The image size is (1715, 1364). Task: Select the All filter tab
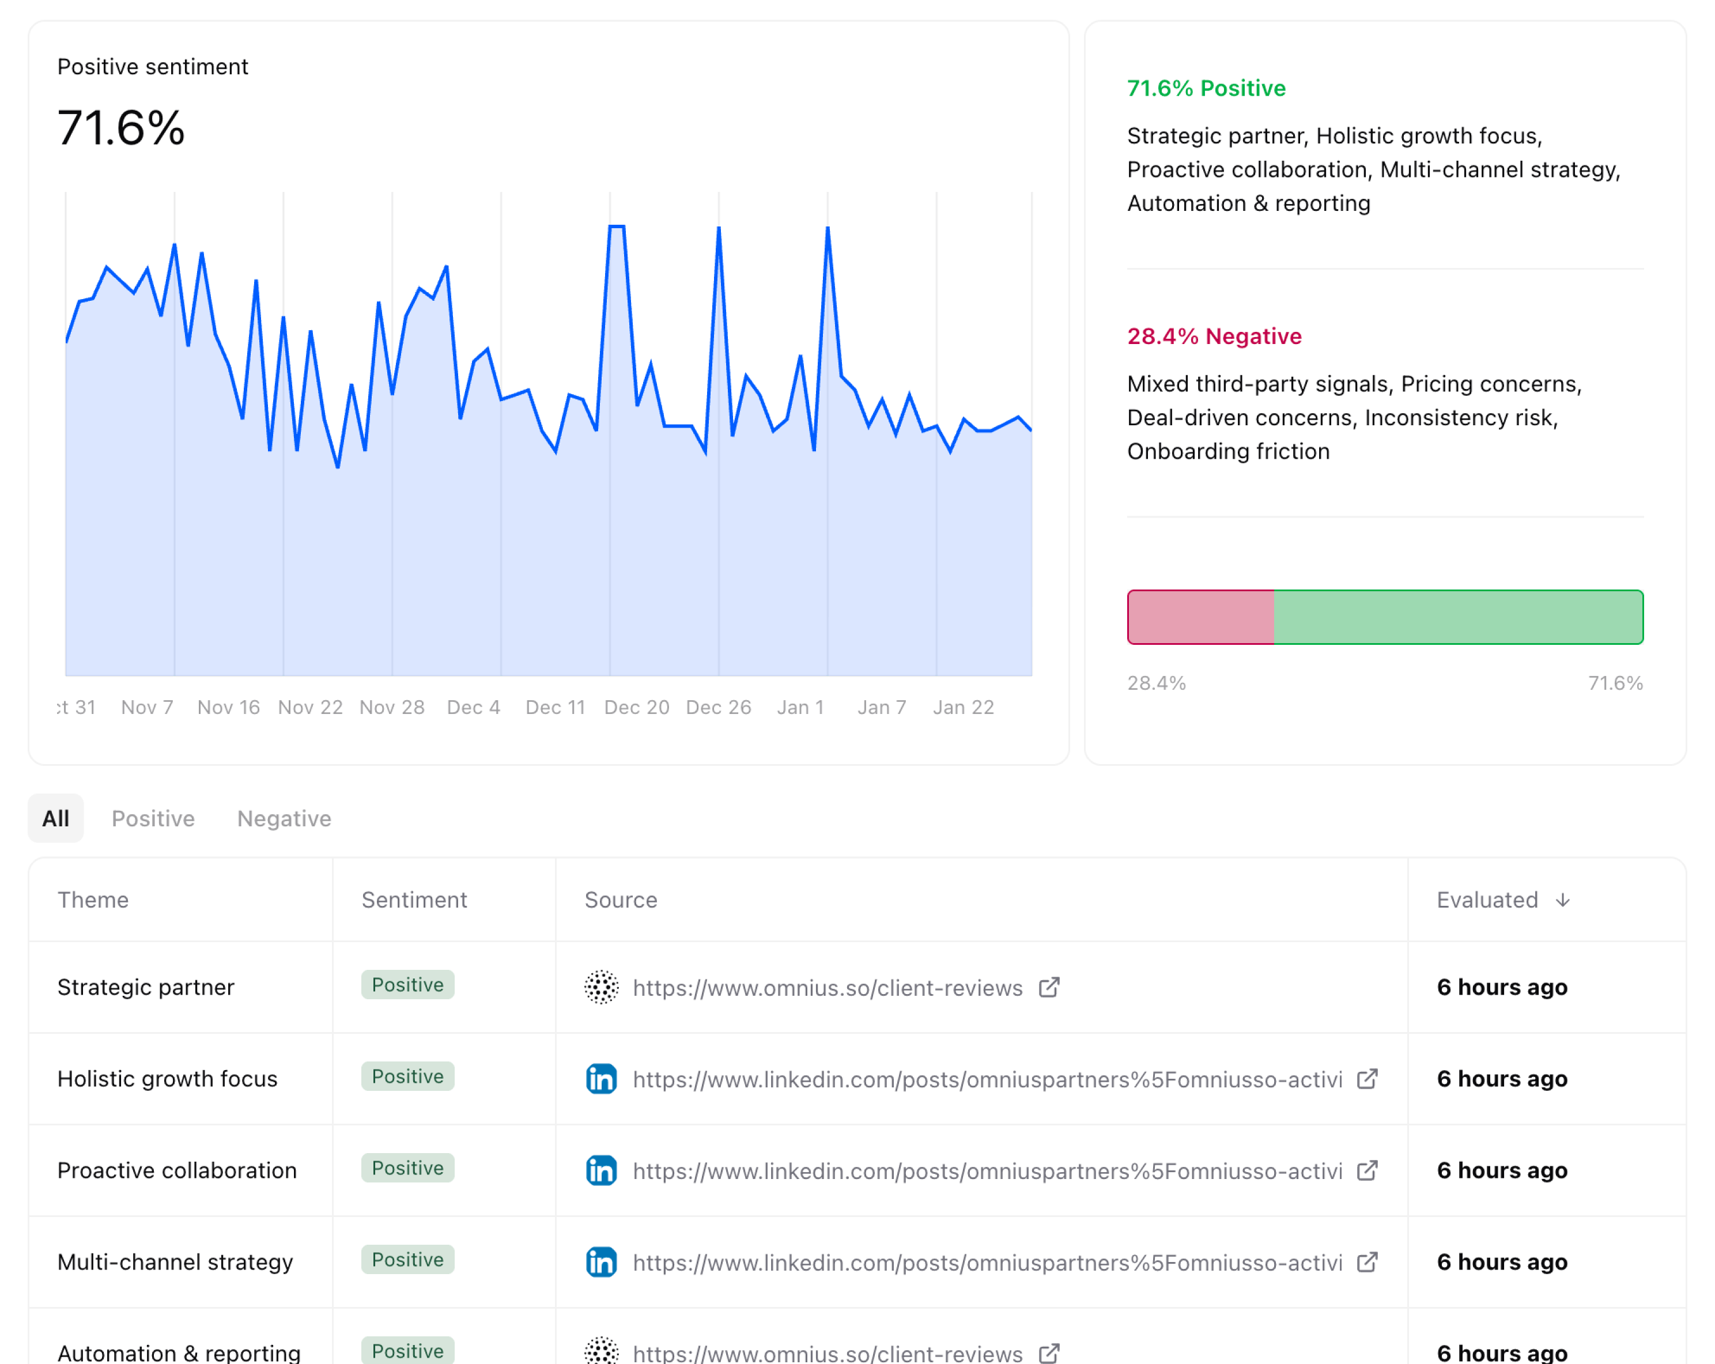[55, 818]
